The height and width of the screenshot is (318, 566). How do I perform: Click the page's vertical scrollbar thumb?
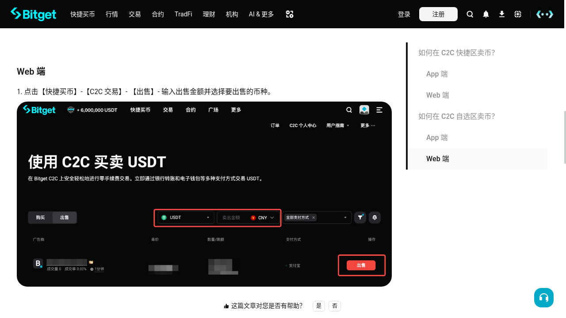tap(564, 137)
